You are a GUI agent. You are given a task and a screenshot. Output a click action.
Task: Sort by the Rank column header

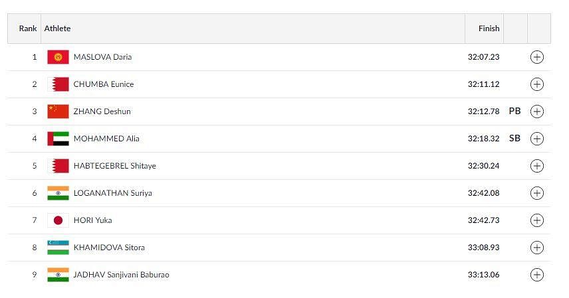[28, 29]
